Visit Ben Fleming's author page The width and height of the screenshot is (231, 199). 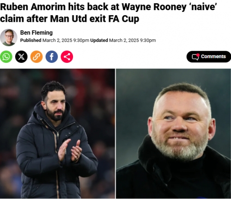coord(36,33)
